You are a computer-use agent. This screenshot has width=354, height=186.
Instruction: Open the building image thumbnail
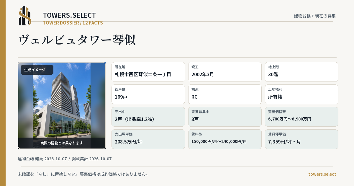coord(62,105)
